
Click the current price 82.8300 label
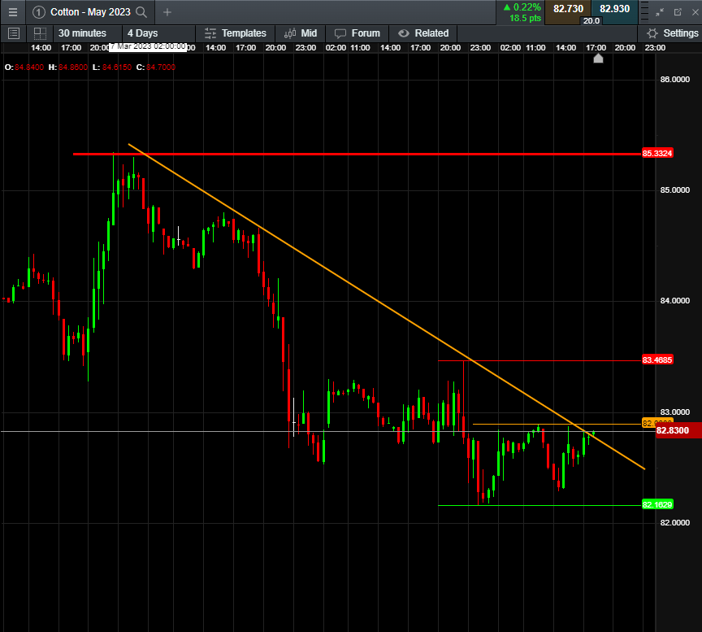(678, 430)
